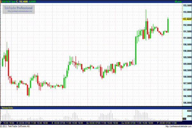
Task: Open the 60 perc interval label
Action: [x=178, y=2]
